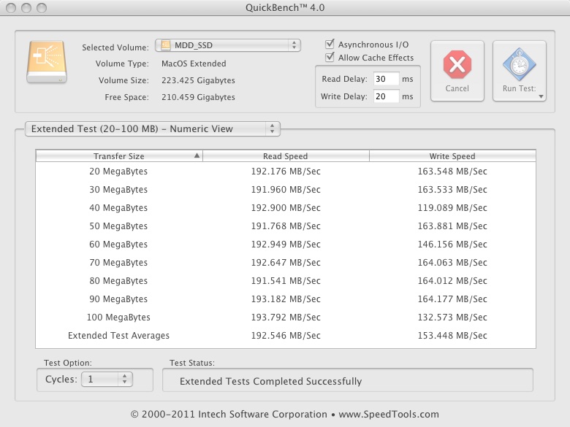Screen dimensions: 570x427
Task: Click the red Cancel X icon
Action: coord(457,65)
